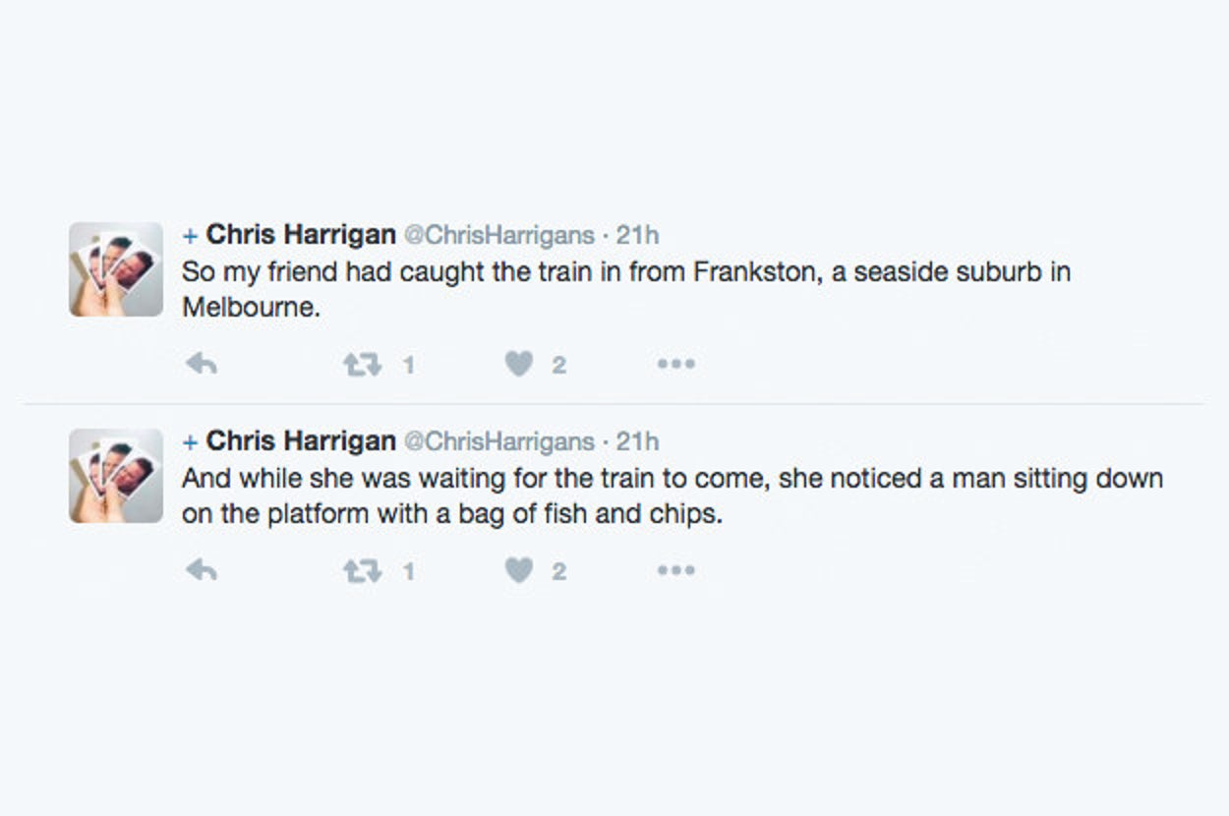
Task: Click the 21h timestamp on the fish and chips tweet
Action: tap(637, 441)
